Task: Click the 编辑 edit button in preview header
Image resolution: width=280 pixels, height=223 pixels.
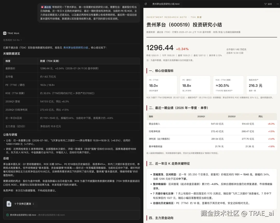Action: click(268, 4)
